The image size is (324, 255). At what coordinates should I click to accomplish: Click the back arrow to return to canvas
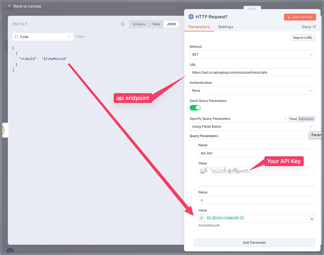coord(10,6)
